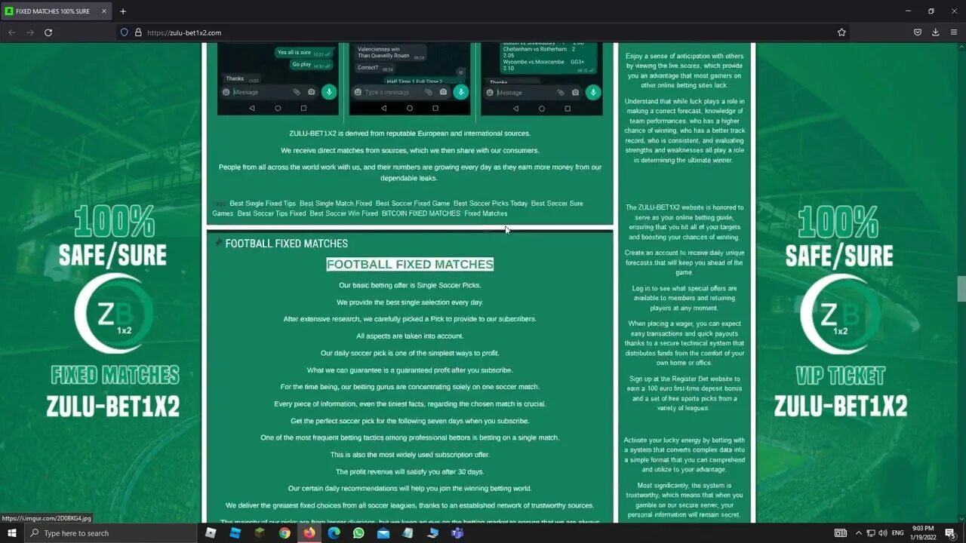Select the FIXED MATCHES 100% SURE tab

click(x=57, y=11)
